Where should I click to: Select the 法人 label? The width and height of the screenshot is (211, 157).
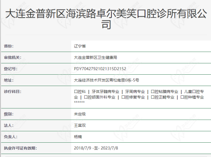point(8,126)
